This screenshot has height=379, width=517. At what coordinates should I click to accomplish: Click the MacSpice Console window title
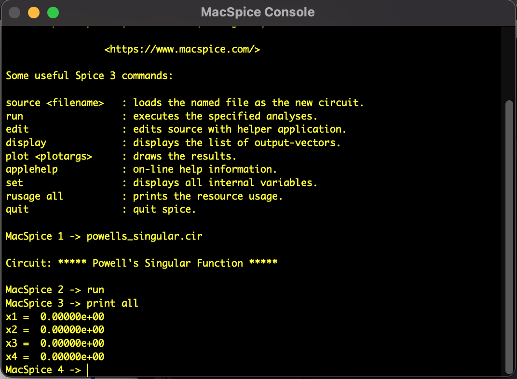[x=258, y=13]
